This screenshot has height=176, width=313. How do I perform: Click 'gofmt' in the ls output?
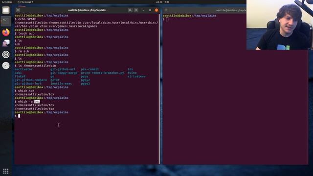[x=55, y=80]
